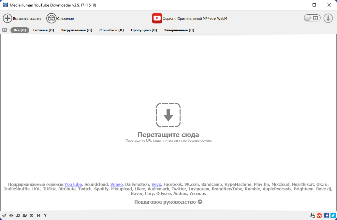The image size is (337, 220).
Task: Switch to the Готовые (0) tab
Action: (x=44, y=30)
